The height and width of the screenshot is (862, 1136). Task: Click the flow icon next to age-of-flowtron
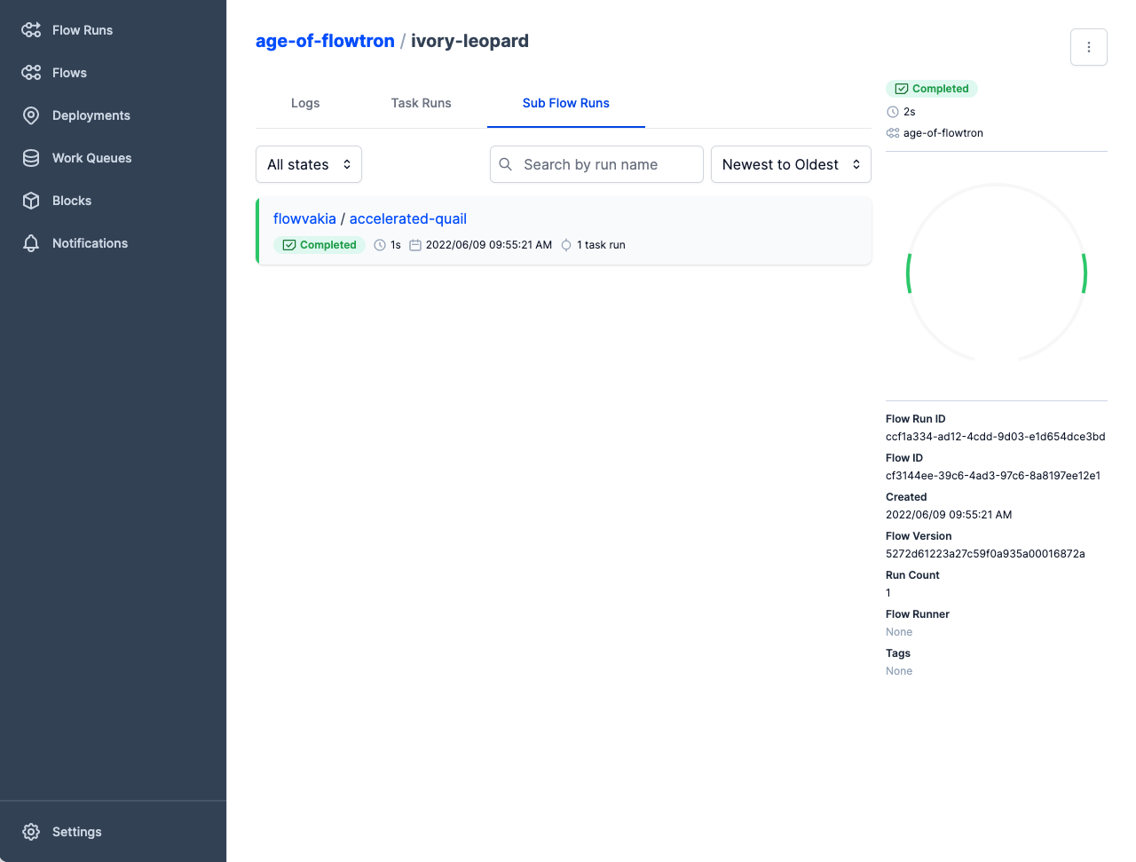(x=893, y=133)
